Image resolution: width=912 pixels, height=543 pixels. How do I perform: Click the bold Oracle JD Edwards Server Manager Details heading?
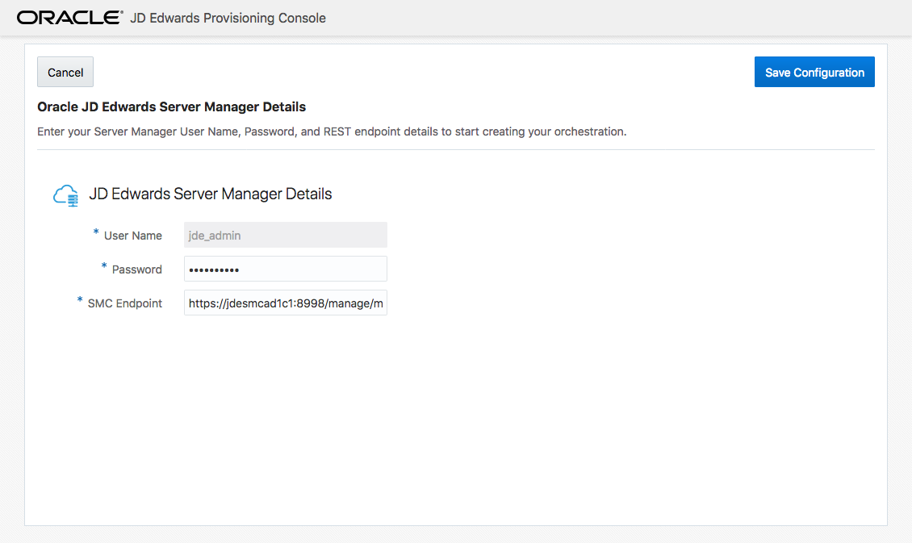(x=171, y=107)
